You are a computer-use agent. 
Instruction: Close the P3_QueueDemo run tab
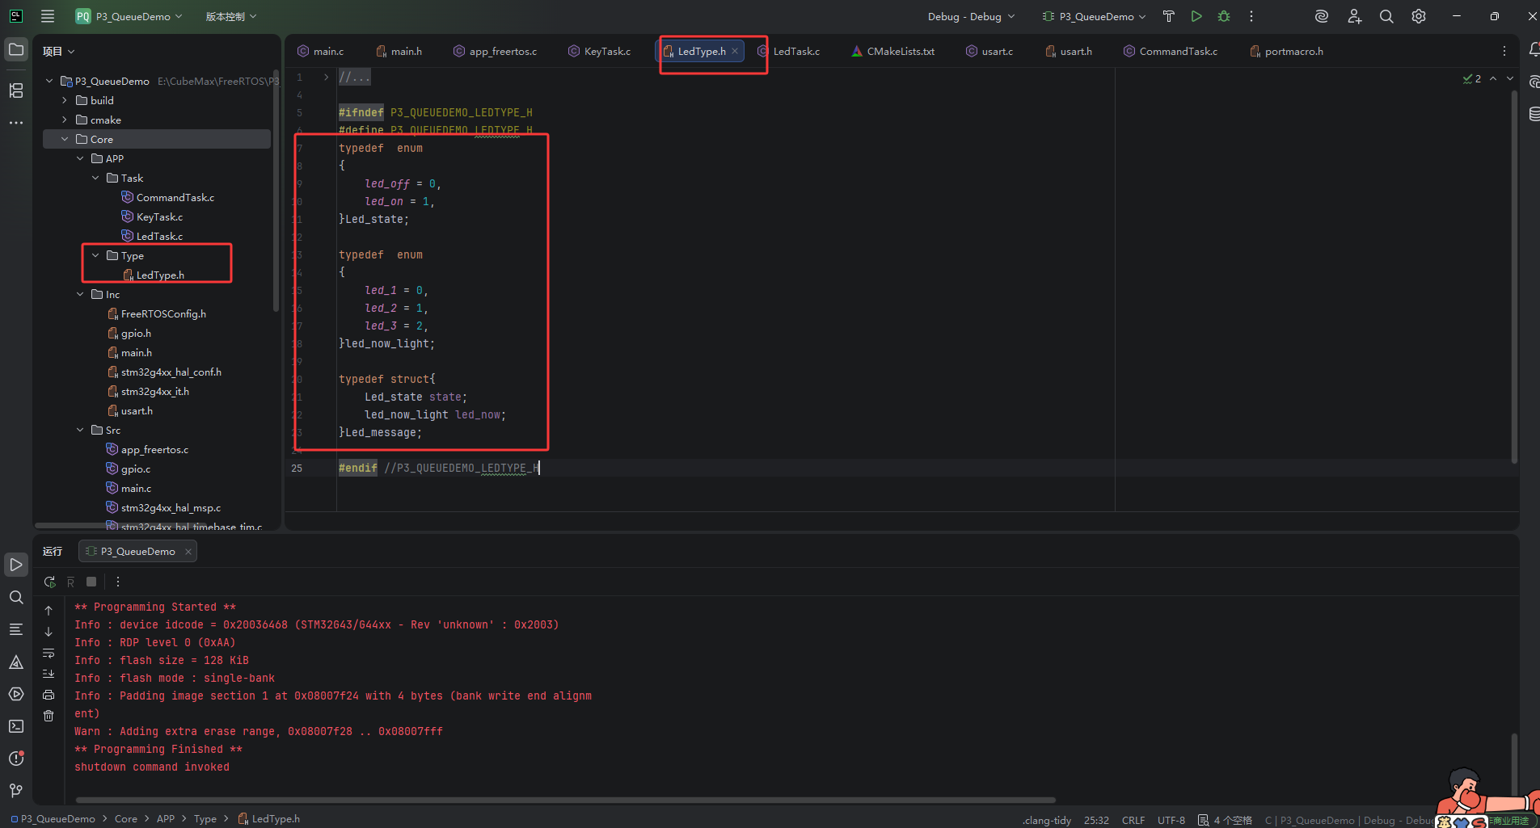click(x=188, y=552)
